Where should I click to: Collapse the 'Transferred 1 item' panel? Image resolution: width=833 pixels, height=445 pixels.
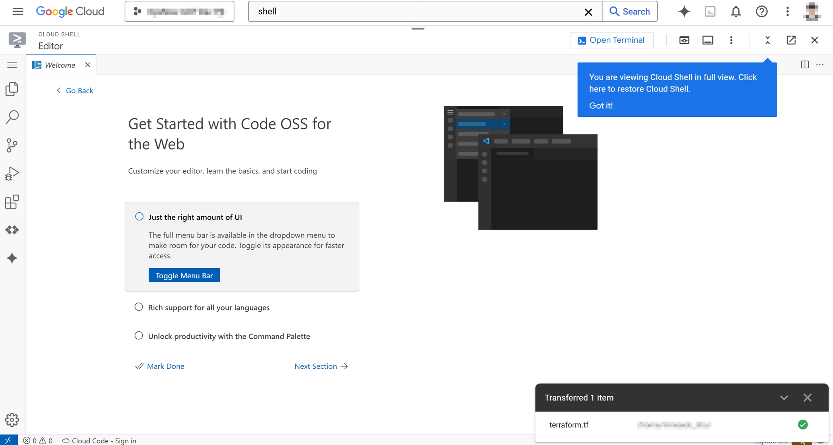[783, 398]
